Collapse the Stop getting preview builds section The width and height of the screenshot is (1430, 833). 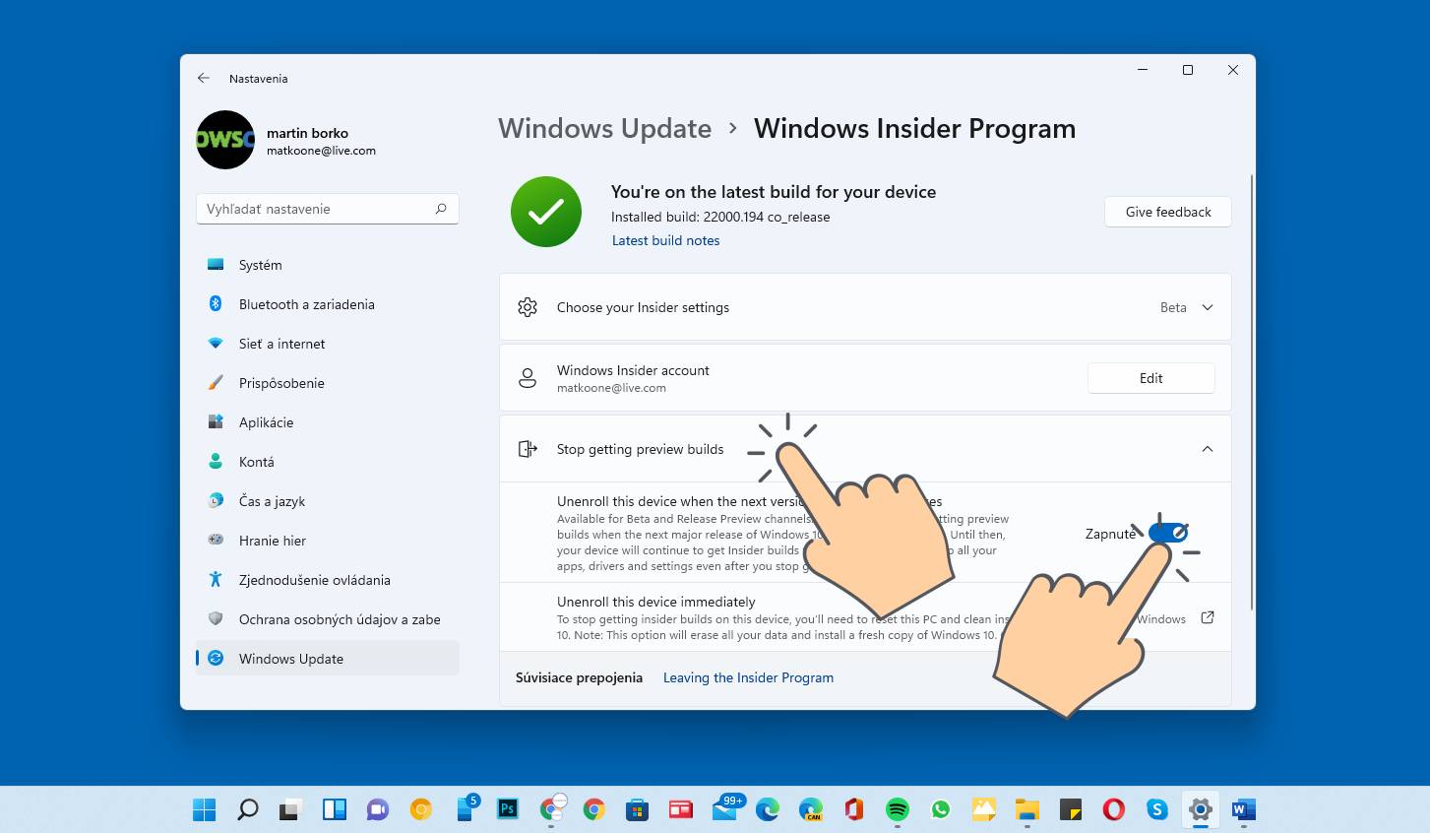1208,449
